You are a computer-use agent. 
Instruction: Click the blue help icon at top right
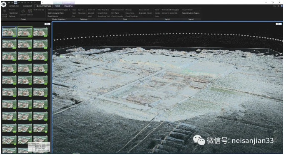282,6
